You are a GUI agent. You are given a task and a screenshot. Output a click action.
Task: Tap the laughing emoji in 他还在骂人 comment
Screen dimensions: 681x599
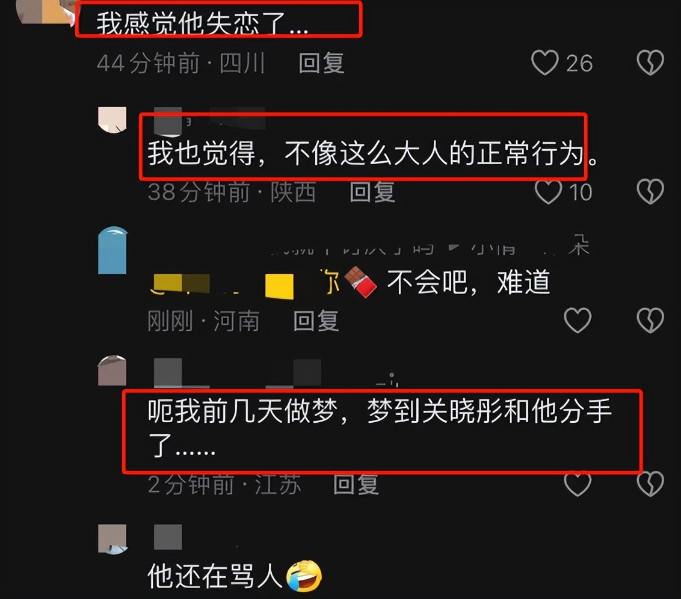(x=304, y=576)
